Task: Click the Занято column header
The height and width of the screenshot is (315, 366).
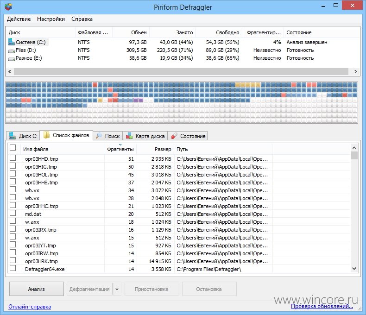Action: [x=172, y=32]
